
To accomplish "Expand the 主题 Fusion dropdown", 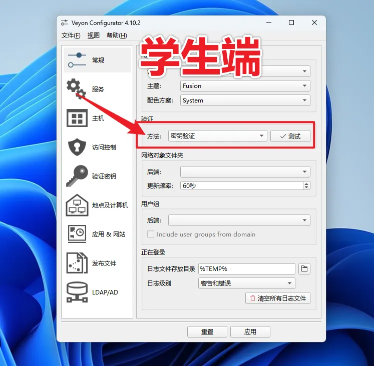I will (245, 85).
